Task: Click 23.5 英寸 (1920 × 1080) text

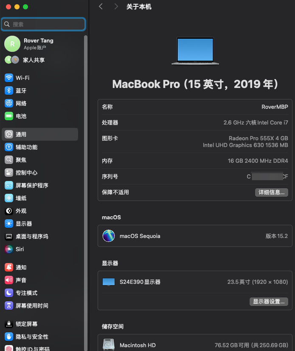Action: point(257,282)
